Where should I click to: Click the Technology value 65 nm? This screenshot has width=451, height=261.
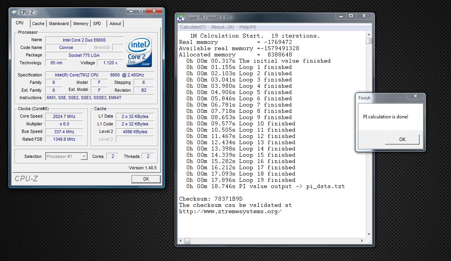(57, 63)
